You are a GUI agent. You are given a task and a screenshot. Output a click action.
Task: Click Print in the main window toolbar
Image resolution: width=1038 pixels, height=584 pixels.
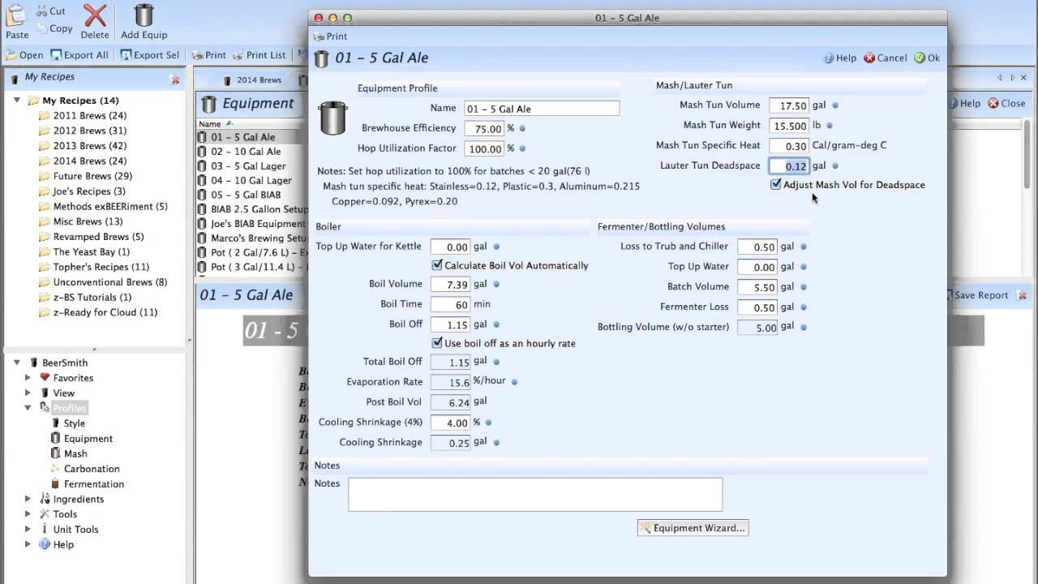(x=208, y=55)
